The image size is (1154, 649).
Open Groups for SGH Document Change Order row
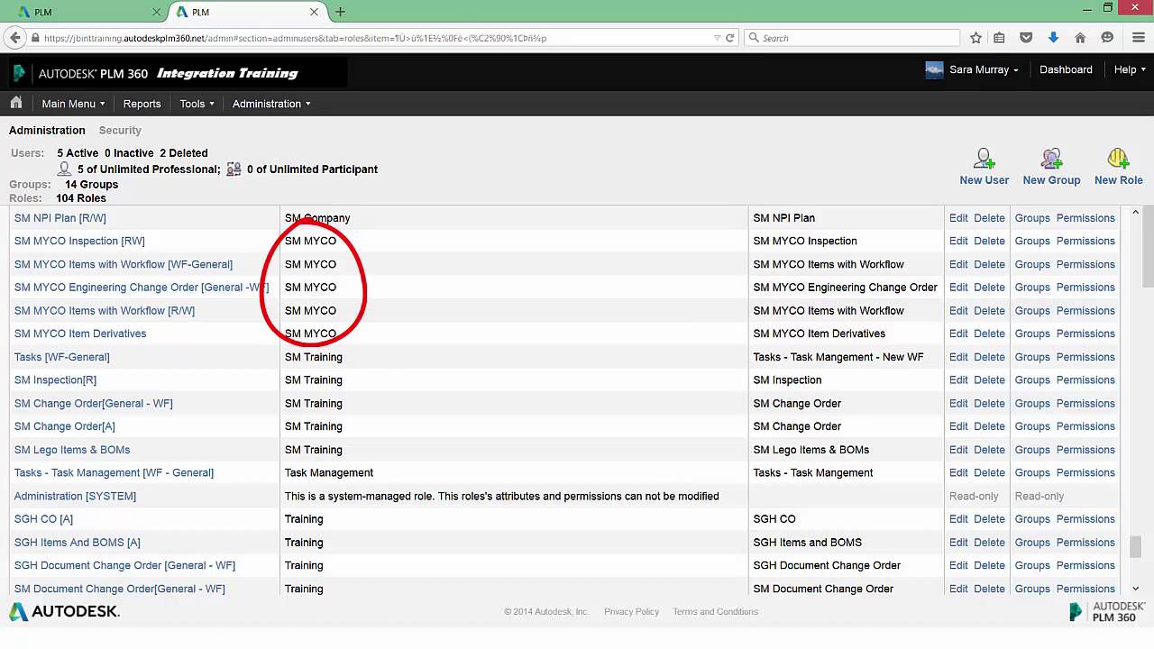(1032, 565)
